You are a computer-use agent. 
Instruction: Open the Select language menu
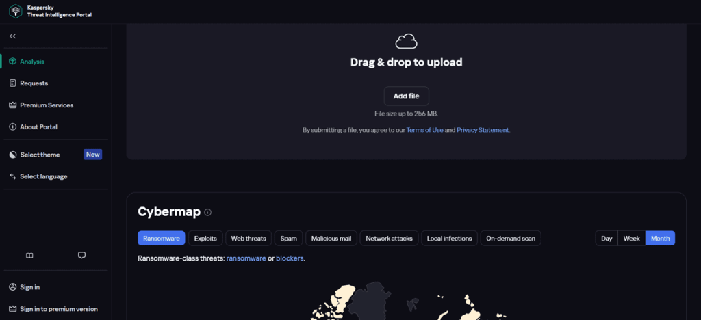43,176
